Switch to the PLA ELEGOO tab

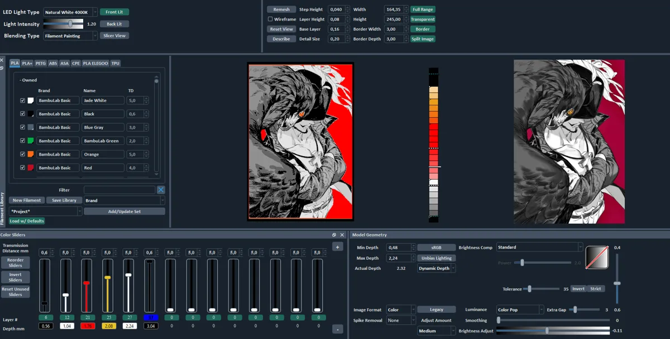[95, 63]
